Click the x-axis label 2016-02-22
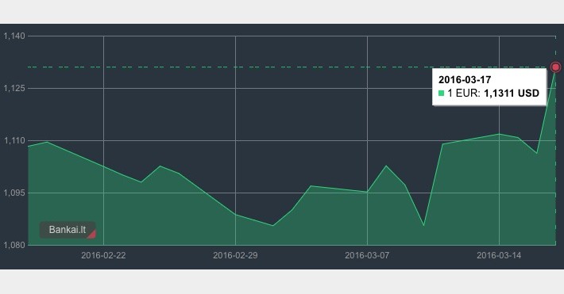Screen dimensions: 564x294 tap(103, 256)
